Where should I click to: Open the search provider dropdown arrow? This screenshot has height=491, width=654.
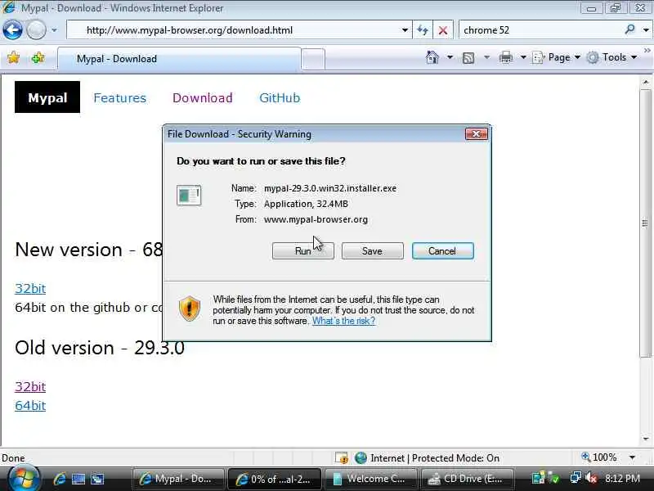click(646, 30)
